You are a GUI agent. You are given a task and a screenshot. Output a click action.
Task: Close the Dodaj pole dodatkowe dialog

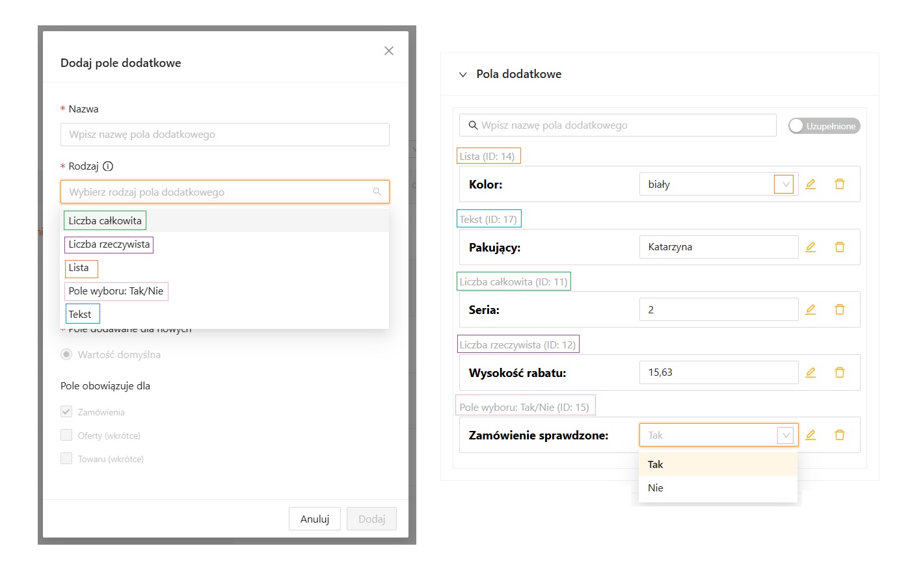[x=389, y=51]
